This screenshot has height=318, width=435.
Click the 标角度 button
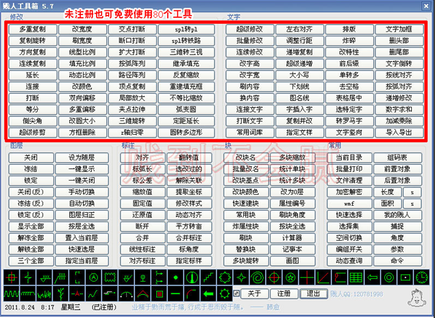pos(189,250)
